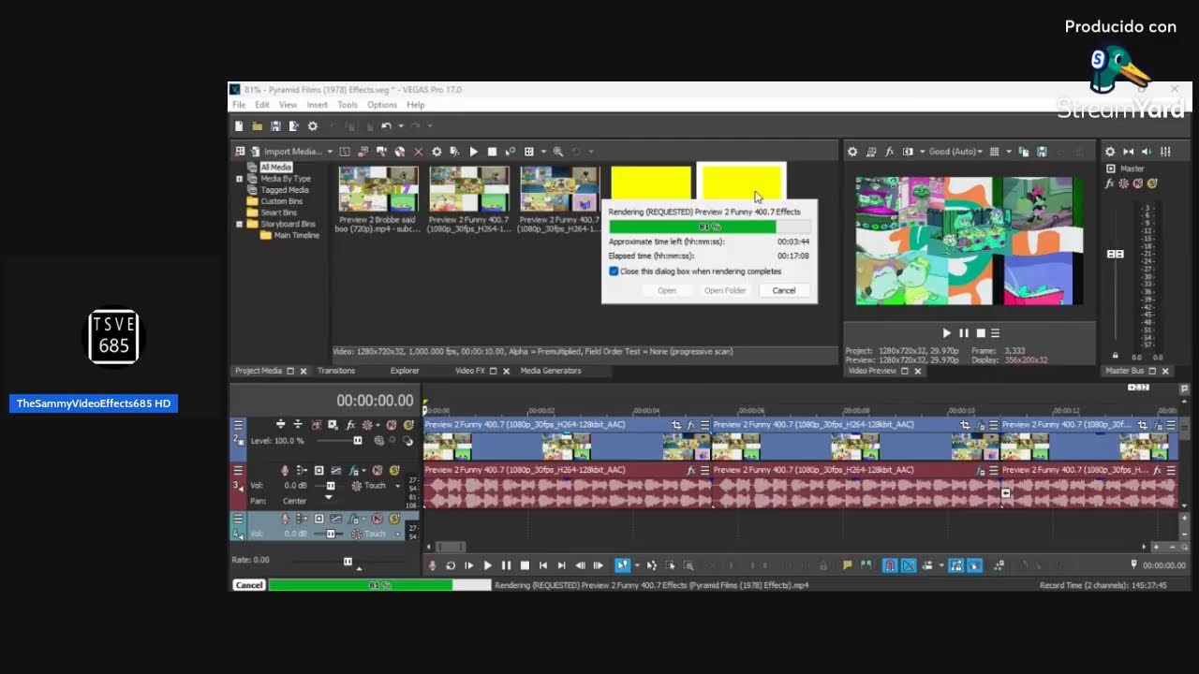This screenshot has width=1199, height=674.
Task: Click the Save Snapshot disk icon in preview
Action: 1042,152
